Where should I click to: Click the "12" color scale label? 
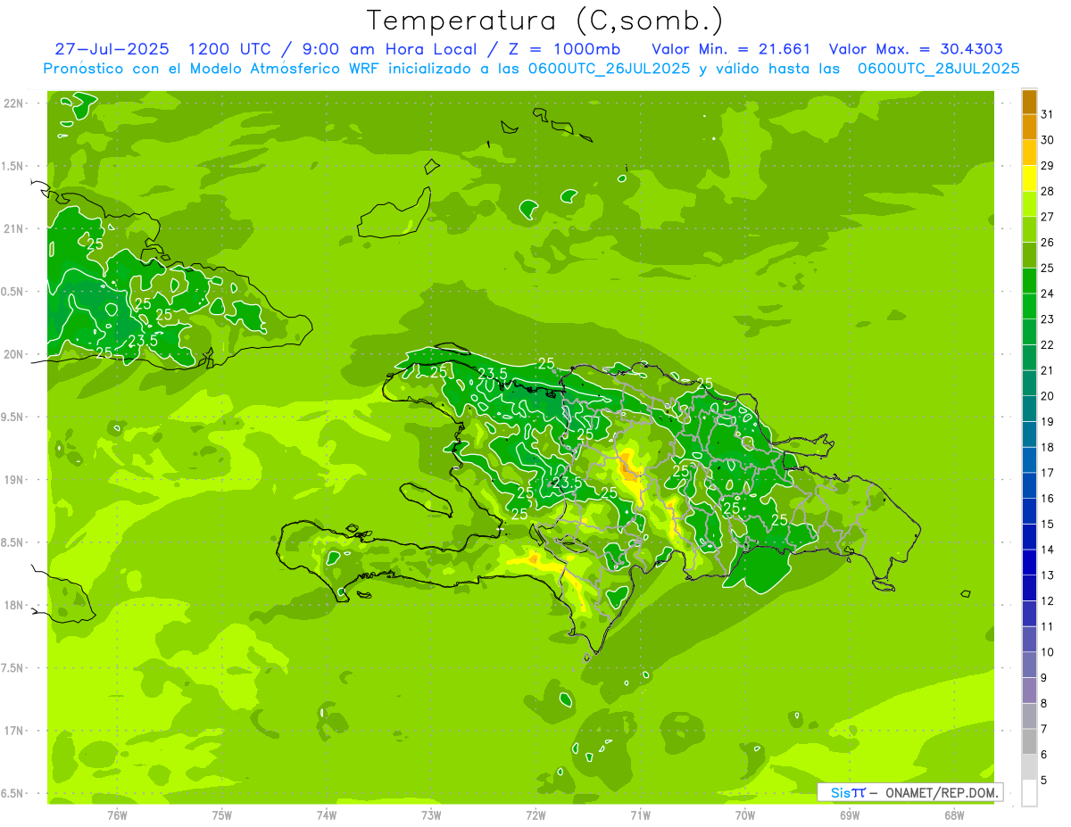[1048, 601]
